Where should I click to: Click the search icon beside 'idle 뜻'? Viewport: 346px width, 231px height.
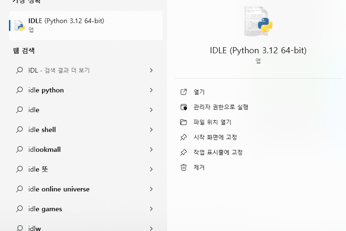[19, 169]
